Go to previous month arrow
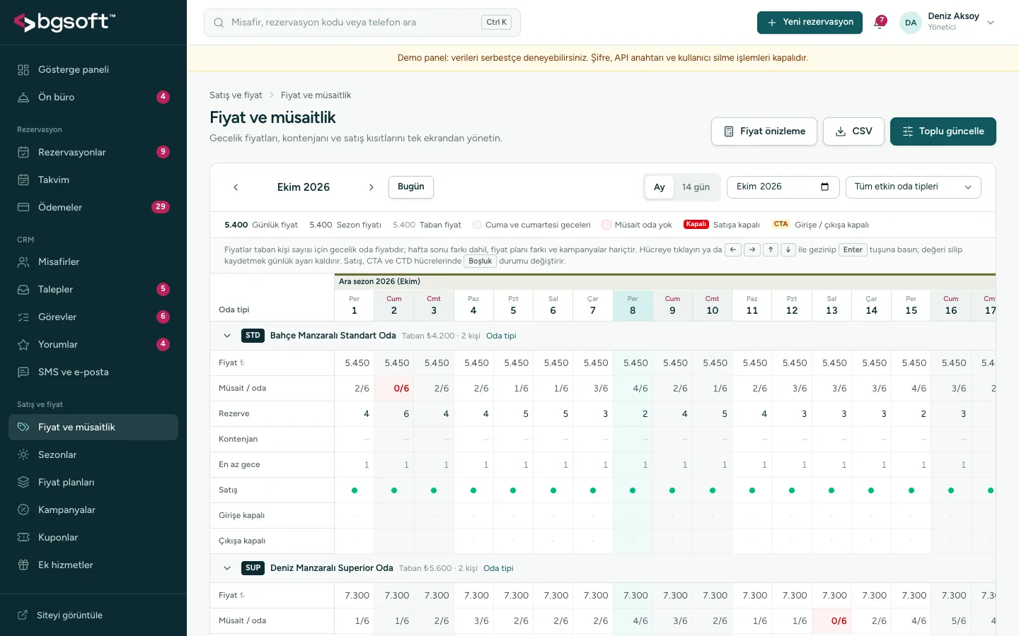The image size is (1019, 636). pyautogui.click(x=236, y=187)
